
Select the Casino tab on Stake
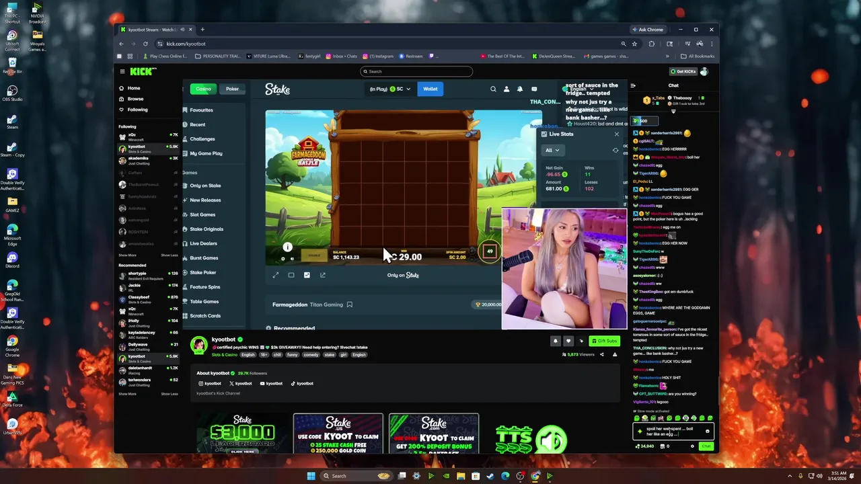[x=203, y=89]
